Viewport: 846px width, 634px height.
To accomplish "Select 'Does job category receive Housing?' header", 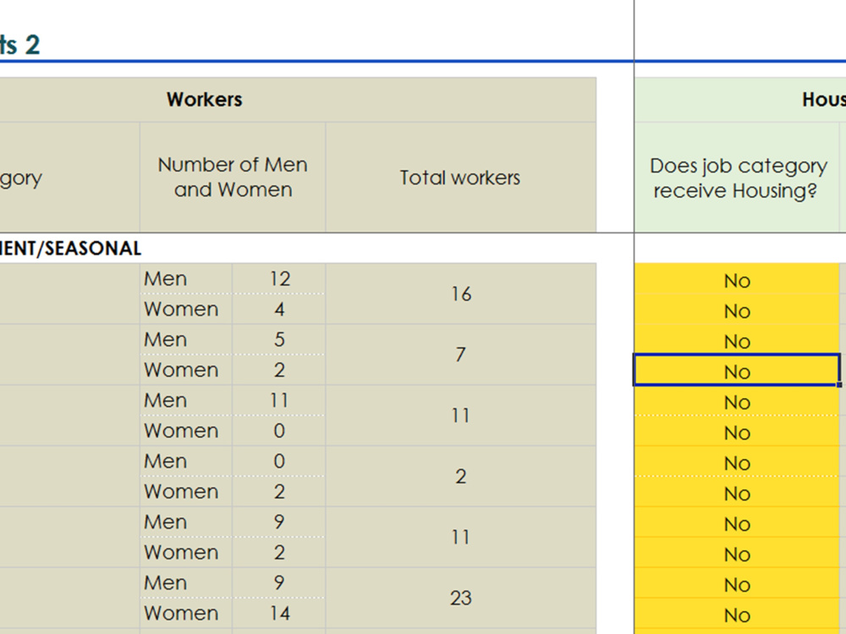I will [x=737, y=178].
